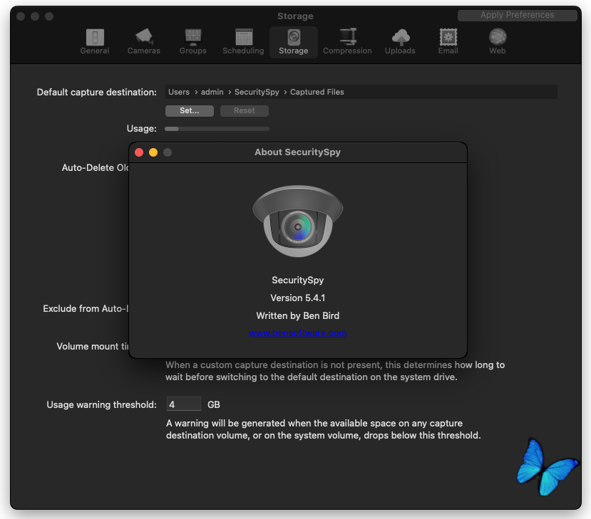Click 'Captured Files' in the destination path
This screenshot has height=519, width=591.
pos(317,93)
